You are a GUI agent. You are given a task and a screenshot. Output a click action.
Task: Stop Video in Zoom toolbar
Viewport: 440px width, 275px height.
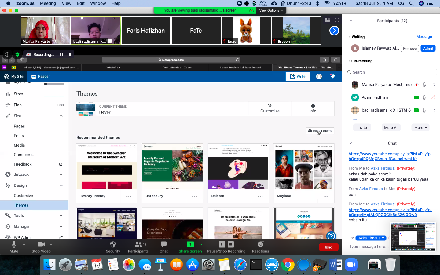41,247
